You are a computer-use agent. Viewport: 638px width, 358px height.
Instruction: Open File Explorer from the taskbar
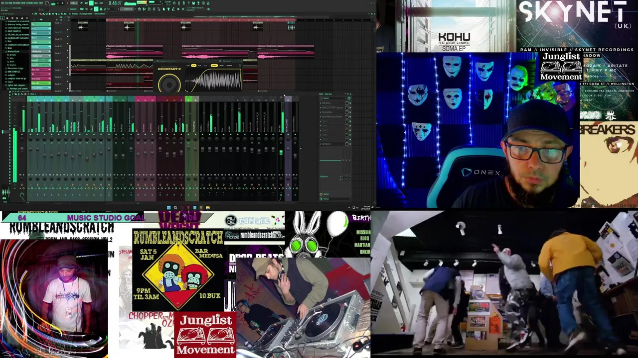coord(208,207)
